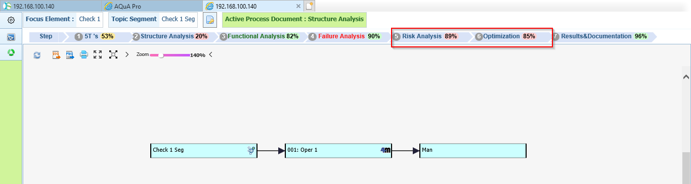
Task: Click the left chevron after 140%
Action: pyautogui.click(x=210, y=54)
